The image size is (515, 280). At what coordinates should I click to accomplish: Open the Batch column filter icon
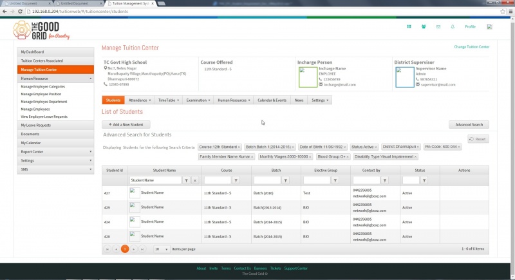(x=285, y=180)
